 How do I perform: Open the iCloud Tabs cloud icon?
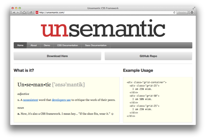click(24, 12)
